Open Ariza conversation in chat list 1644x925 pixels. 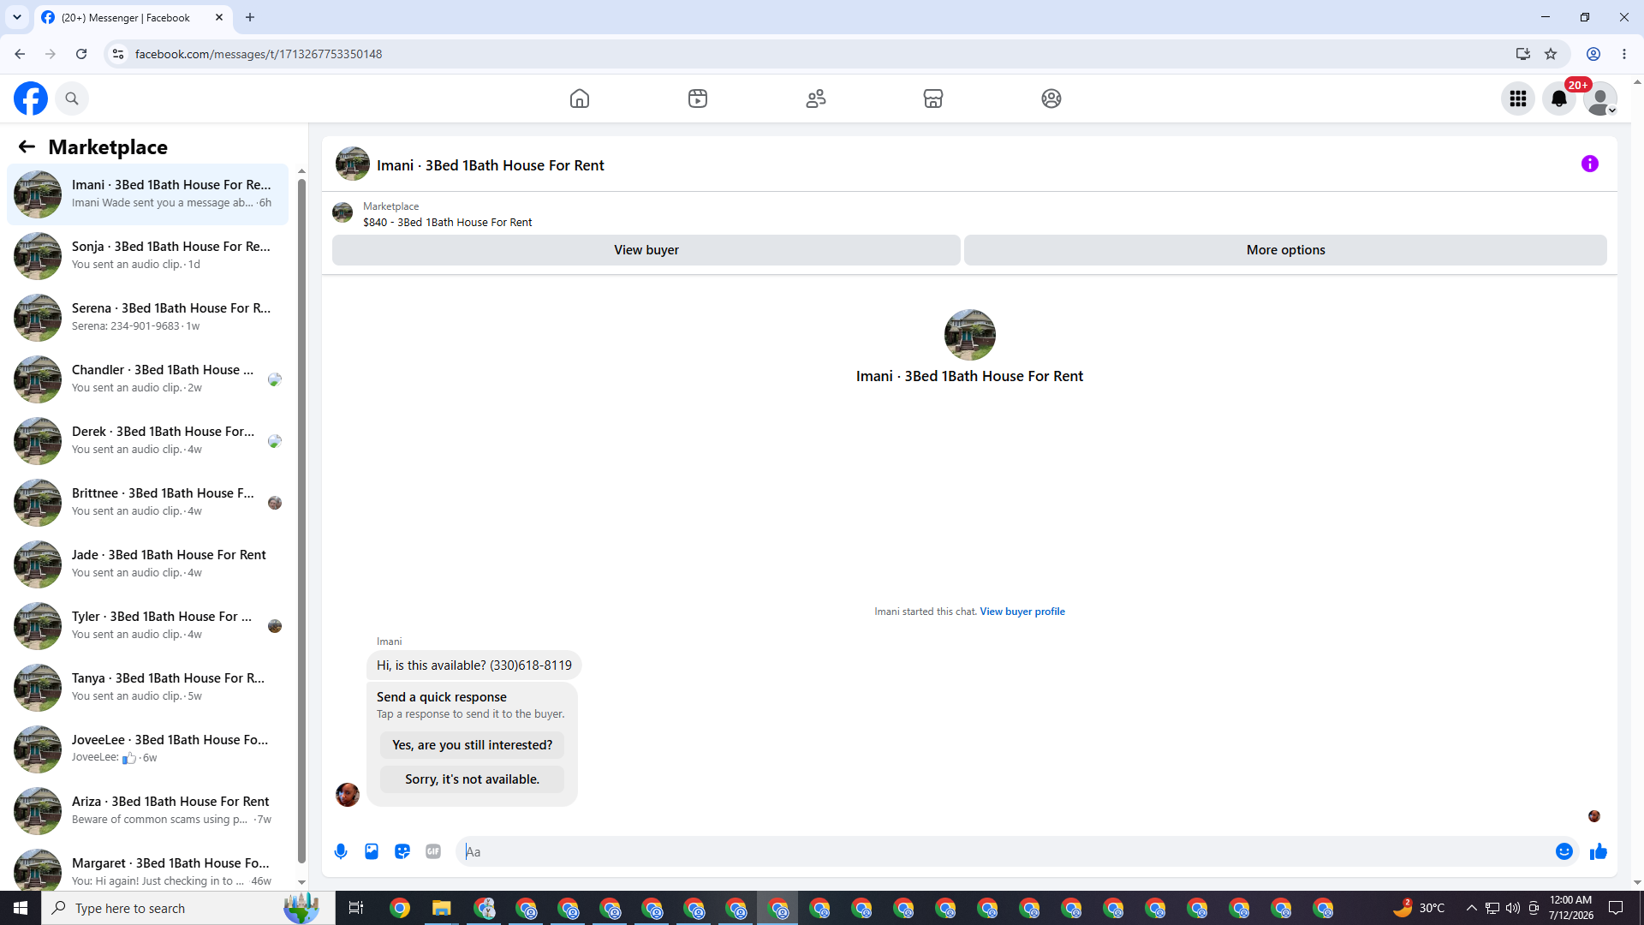tap(147, 811)
